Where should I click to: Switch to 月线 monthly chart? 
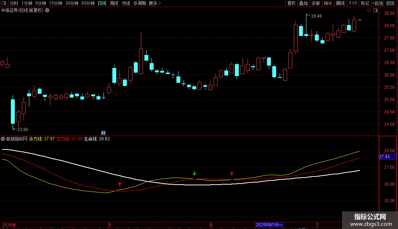tap(126, 3)
